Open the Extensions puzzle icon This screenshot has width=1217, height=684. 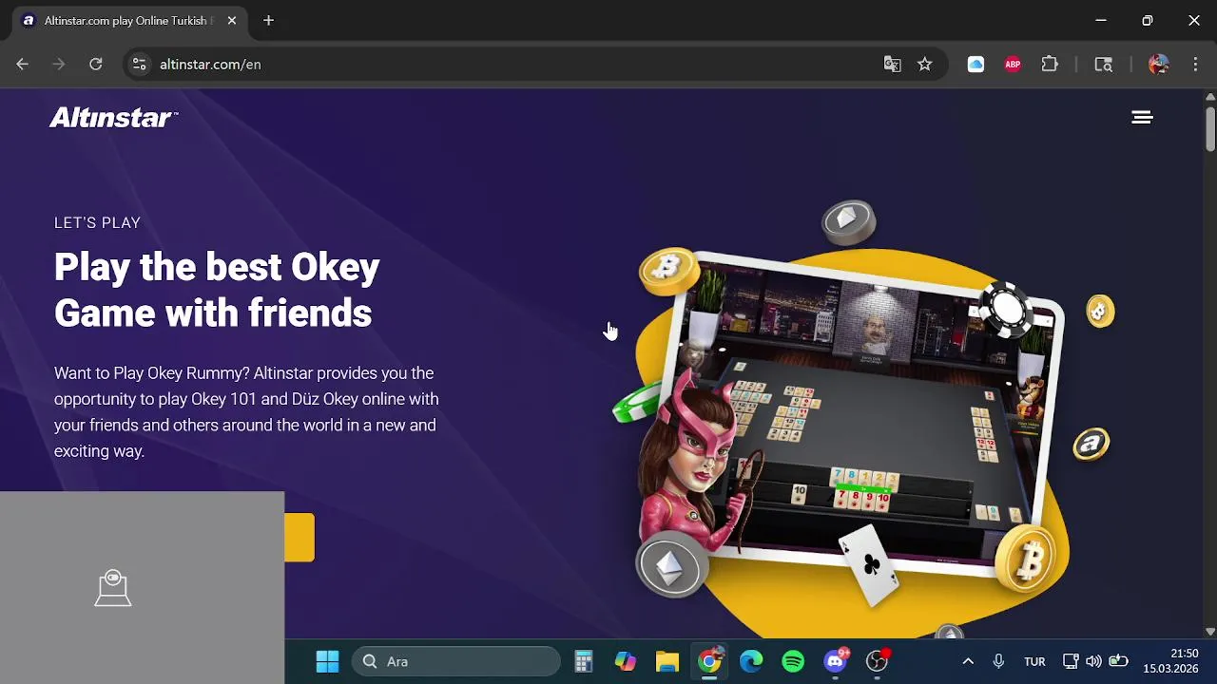1050,64
